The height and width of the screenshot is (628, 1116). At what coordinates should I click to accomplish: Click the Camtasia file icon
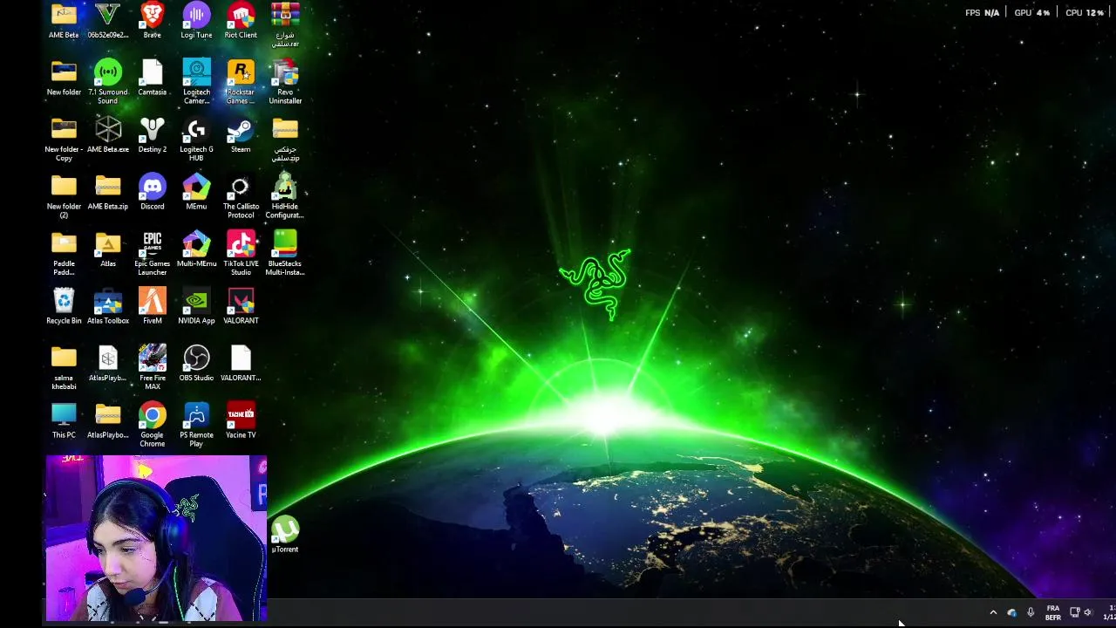[152, 78]
